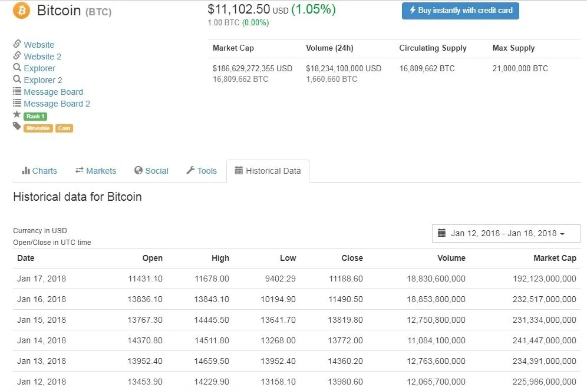Click the magnifier icon beside Explorer 2
The image size is (587, 391).
(17, 79)
